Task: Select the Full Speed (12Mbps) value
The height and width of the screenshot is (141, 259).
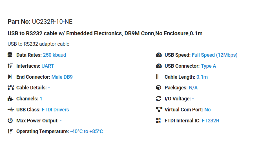Action: coord(214,55)
